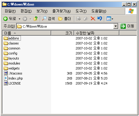This screenshot has height=116, width=139.
Task: Click the widgets folder name
Action: click(14, 68)
